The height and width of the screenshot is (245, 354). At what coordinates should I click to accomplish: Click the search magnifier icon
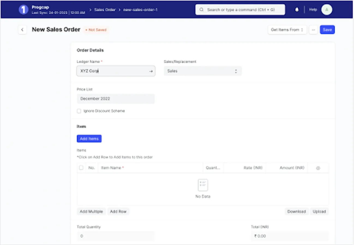[202, 10]
